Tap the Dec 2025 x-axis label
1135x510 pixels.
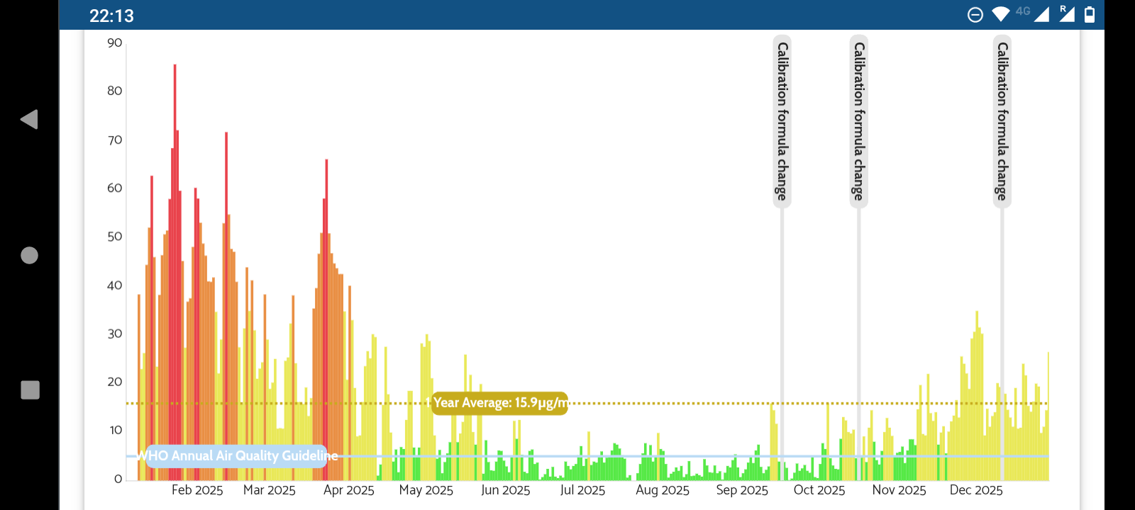point(976,490)
